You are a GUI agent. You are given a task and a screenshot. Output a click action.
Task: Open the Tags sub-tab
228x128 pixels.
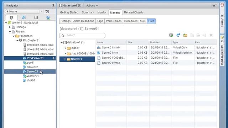[x=100, y=21]
